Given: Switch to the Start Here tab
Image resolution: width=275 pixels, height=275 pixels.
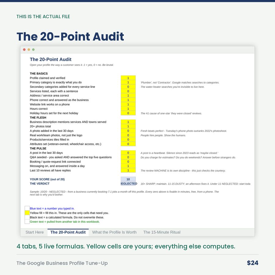Looking at the screenshot, I should [35, 232].
